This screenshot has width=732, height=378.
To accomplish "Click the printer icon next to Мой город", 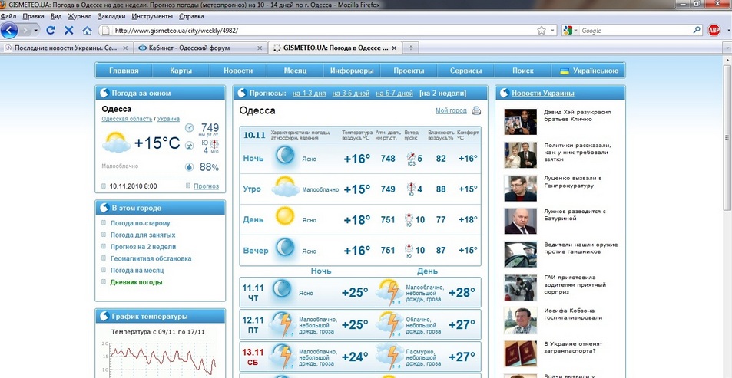I will [x=476, y=111].
